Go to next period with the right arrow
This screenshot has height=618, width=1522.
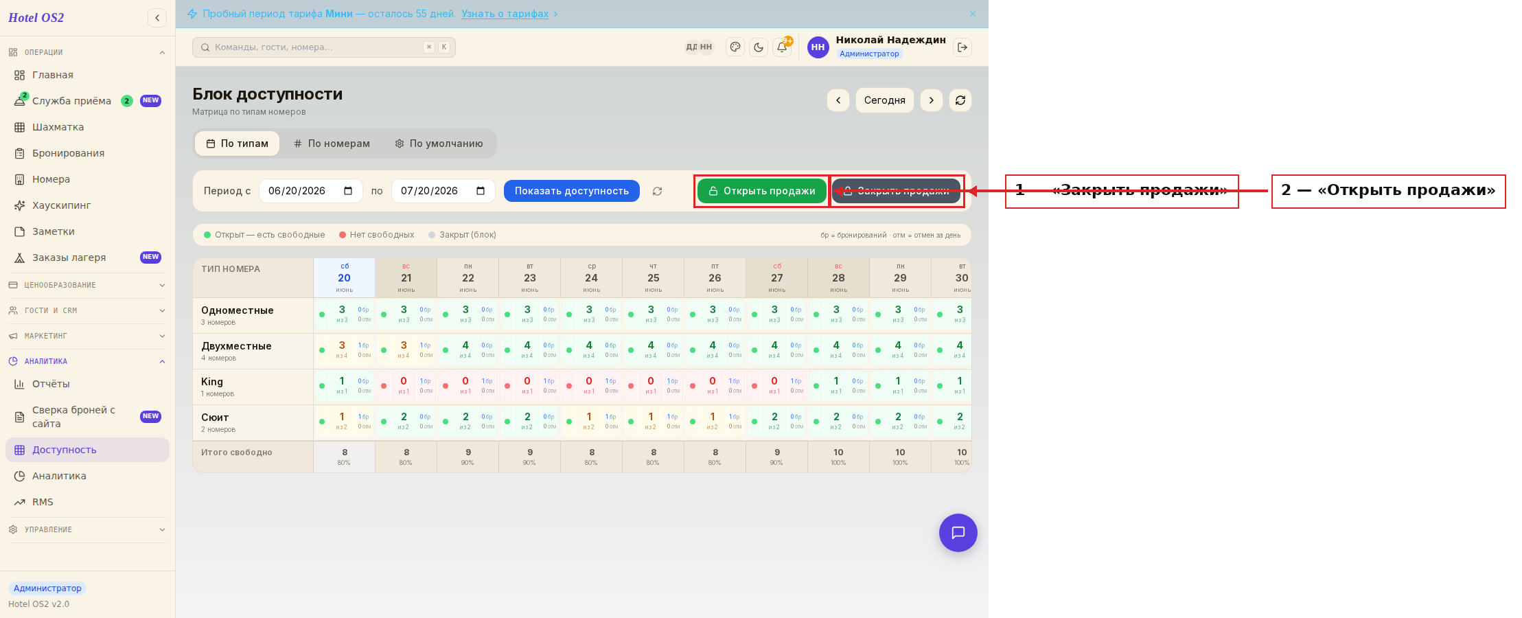point(932,100)
